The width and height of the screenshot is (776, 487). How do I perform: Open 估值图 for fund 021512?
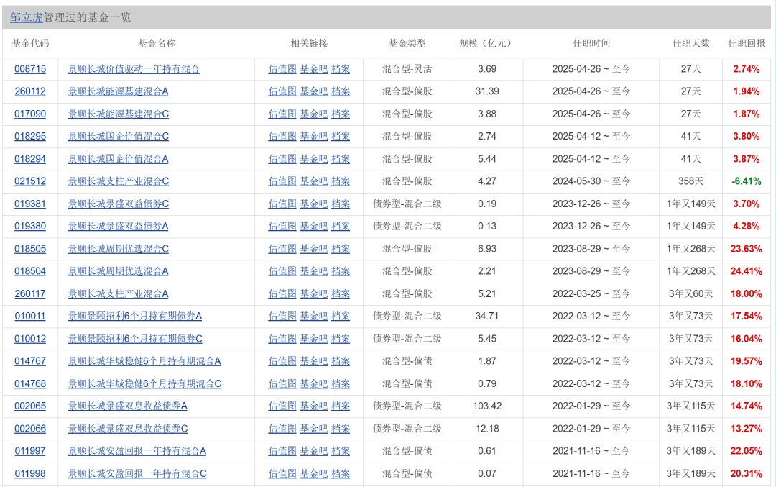click(x=282, y=181)
